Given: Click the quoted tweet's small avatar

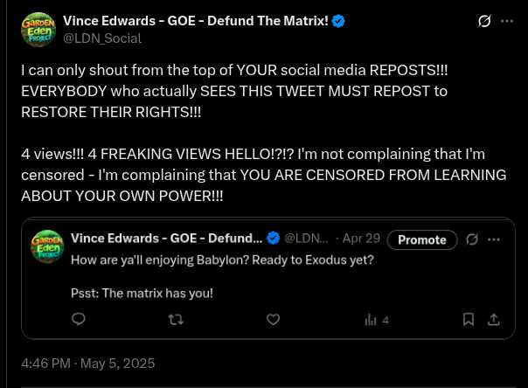Looking at the screenshot, I should [x=47, y=247].
